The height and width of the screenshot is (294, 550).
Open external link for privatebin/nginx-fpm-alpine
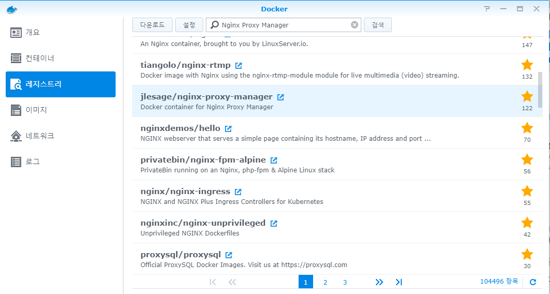pyautogui.click(x=274, y=160)
